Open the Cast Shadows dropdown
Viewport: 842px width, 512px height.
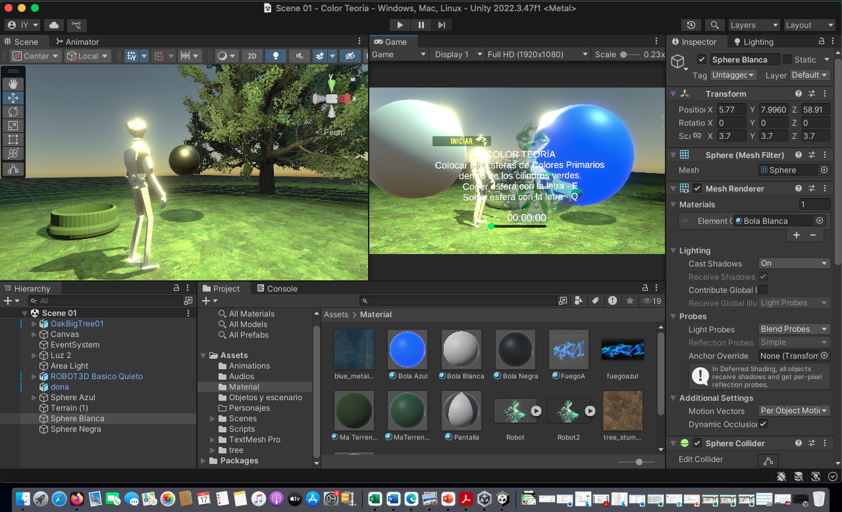tap(794, 263)
